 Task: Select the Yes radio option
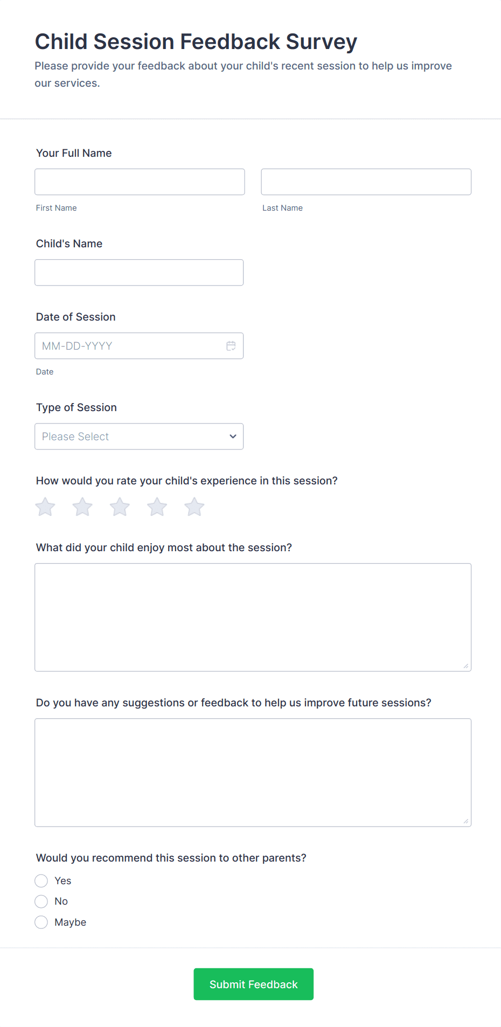41,881
